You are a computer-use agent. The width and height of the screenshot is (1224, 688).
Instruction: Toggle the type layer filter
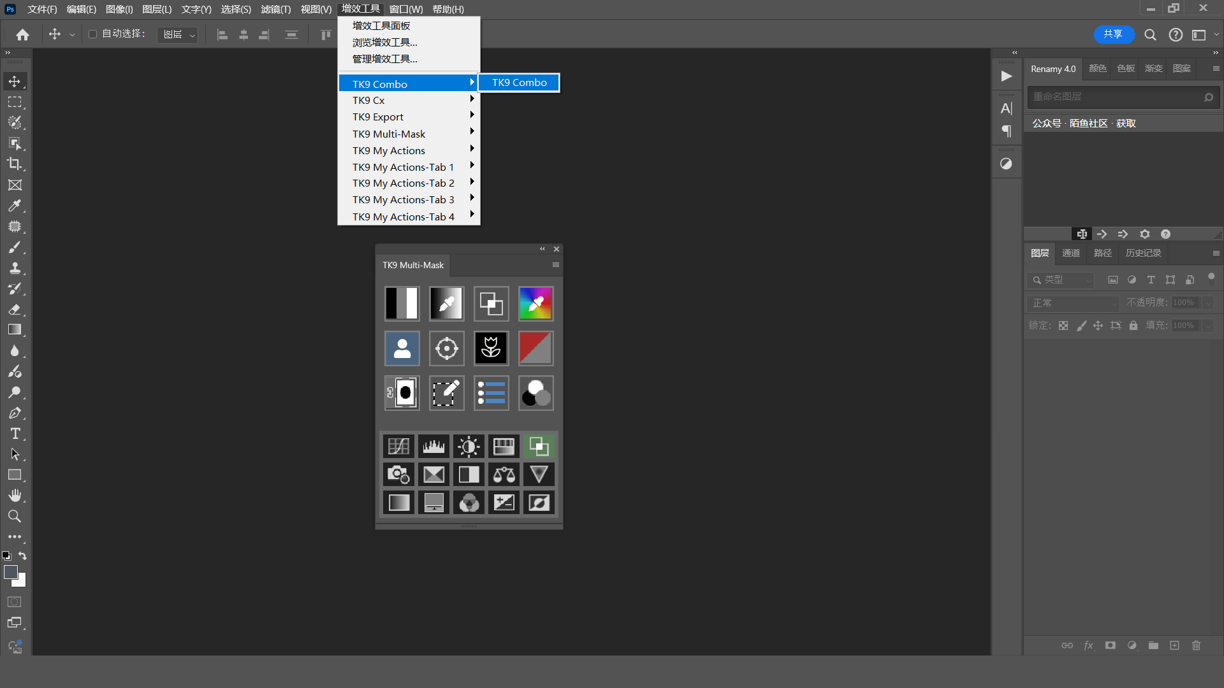pyautogui.click(x=1151, y=280)
